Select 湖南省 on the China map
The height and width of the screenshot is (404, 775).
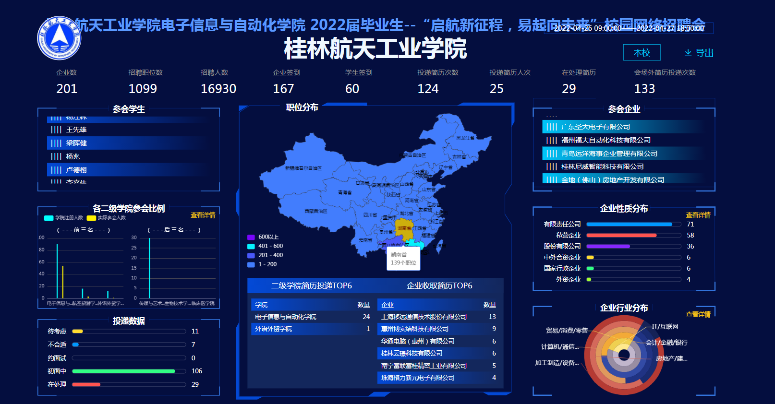click(x=404, y=228)
